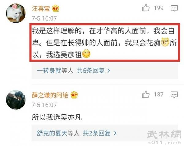Open 汪喜宝 username link
Screen dimensions: 184x146
pyautogui.click(x=41, y=9)
